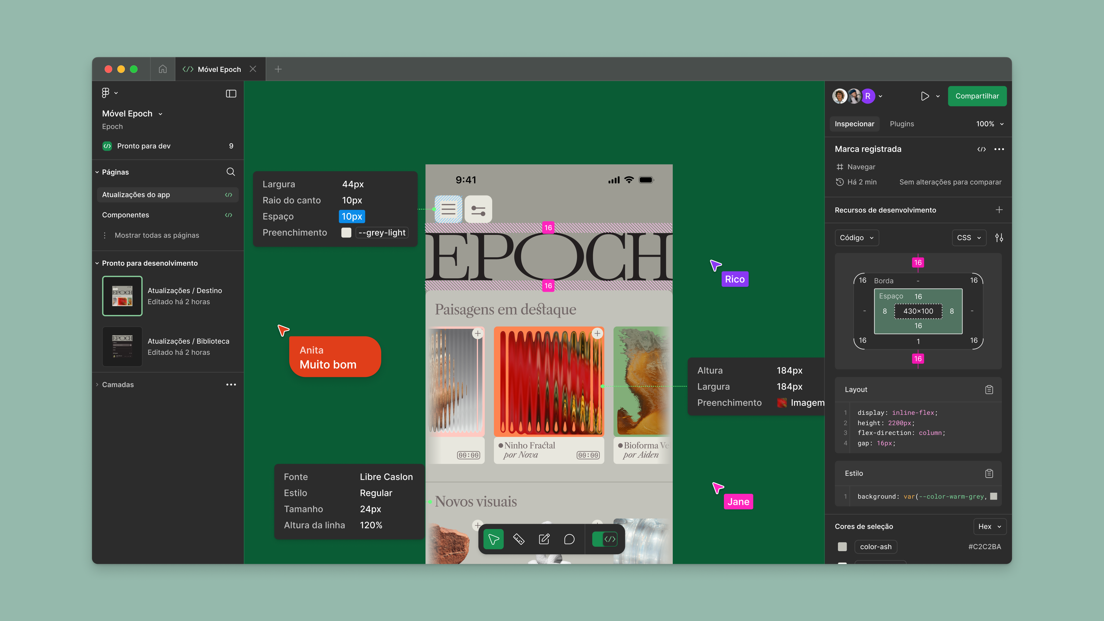Open the Há 2 min history entry
The width and height of the screenshot is (1104, 621).
coord(856,182)
